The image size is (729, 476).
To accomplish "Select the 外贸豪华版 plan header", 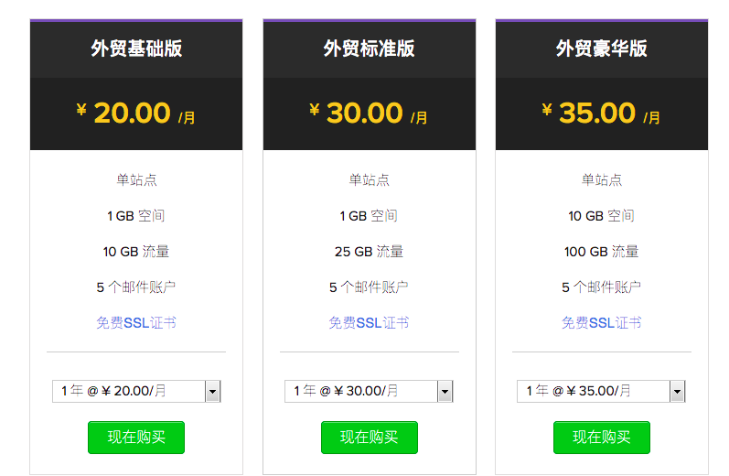I will coord(602,49).
